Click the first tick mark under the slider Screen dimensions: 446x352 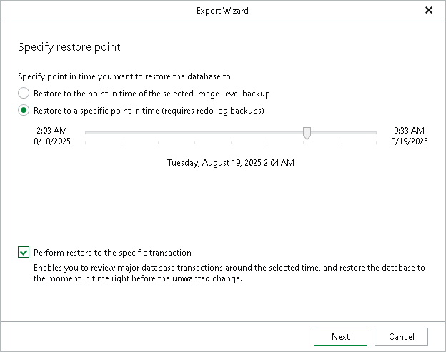[85, 142]
